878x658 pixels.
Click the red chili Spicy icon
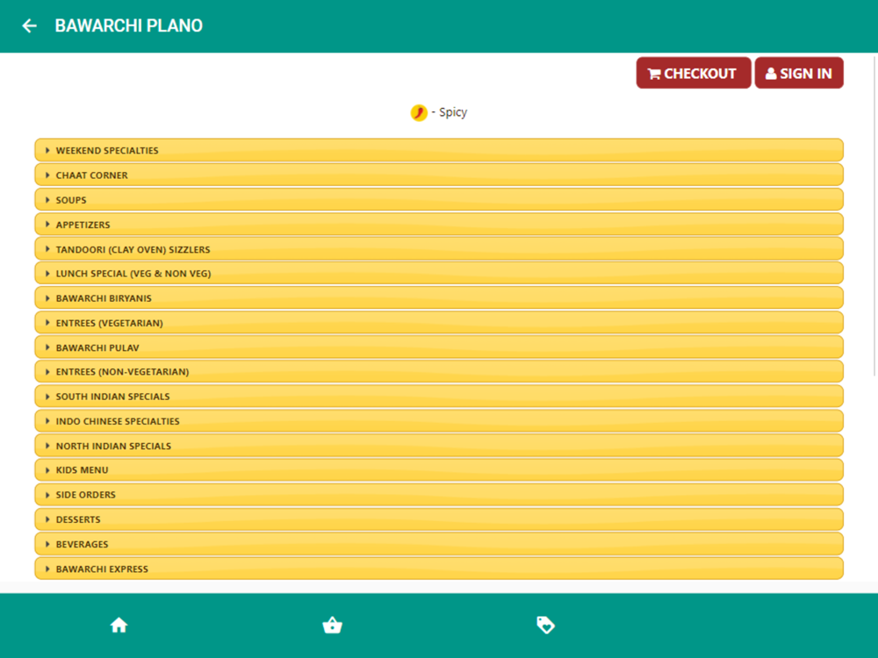click(x=419, y=112)
